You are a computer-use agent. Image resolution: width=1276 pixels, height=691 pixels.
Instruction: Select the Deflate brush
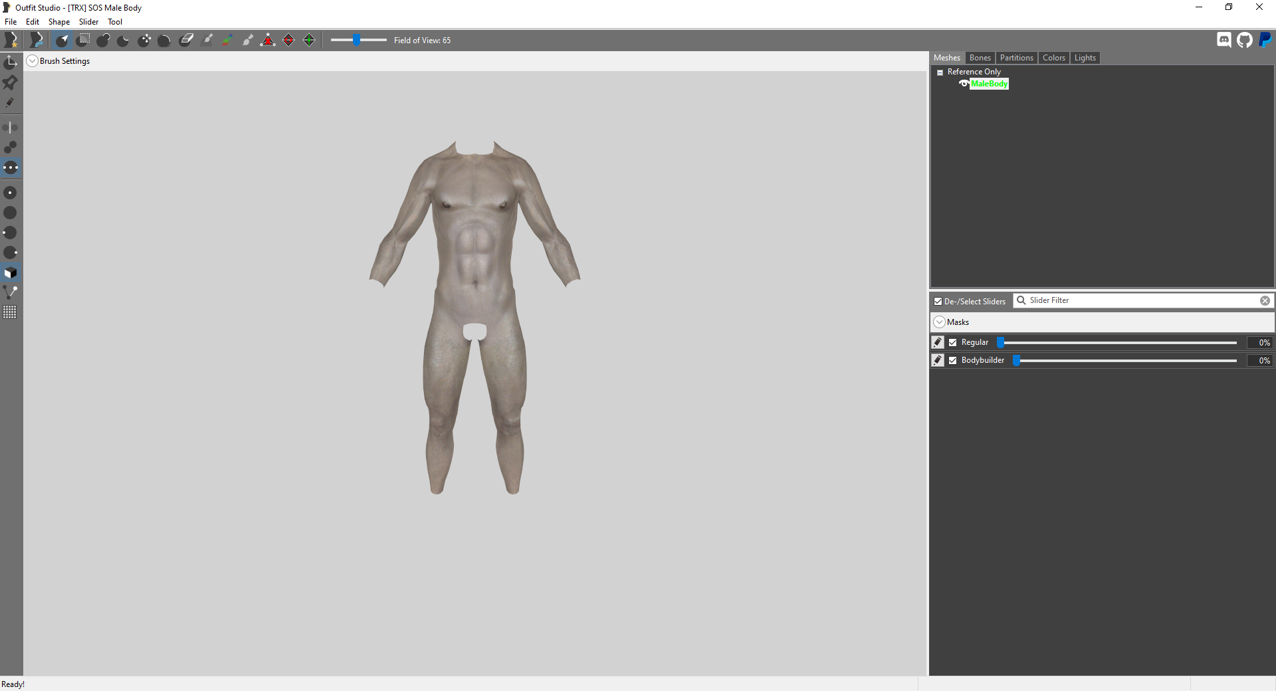click(x=124, y=41)
